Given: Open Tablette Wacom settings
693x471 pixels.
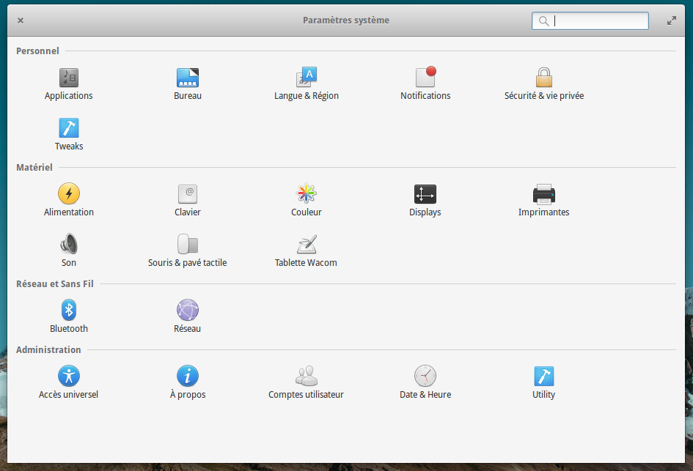Looking at the screenshot, I should 307,245.
